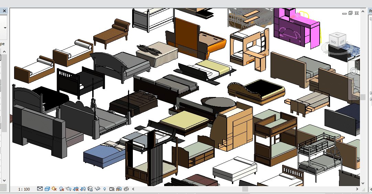The width and height of the screenshot is (372, 194).
Task: Toggle Sun Path on or off
Action: pyautogui.click(x=54, y=189)
